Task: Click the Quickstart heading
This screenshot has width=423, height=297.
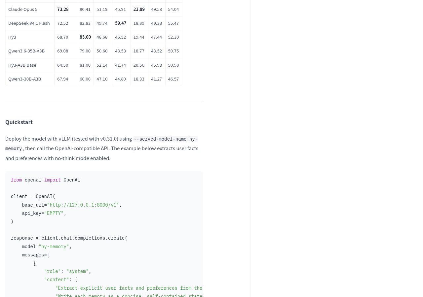Action: (19, 122)
